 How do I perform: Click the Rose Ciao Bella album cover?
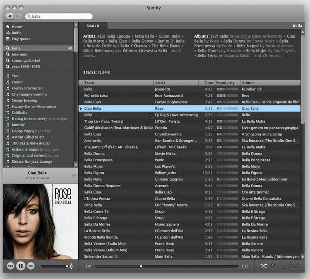(40, 221)
